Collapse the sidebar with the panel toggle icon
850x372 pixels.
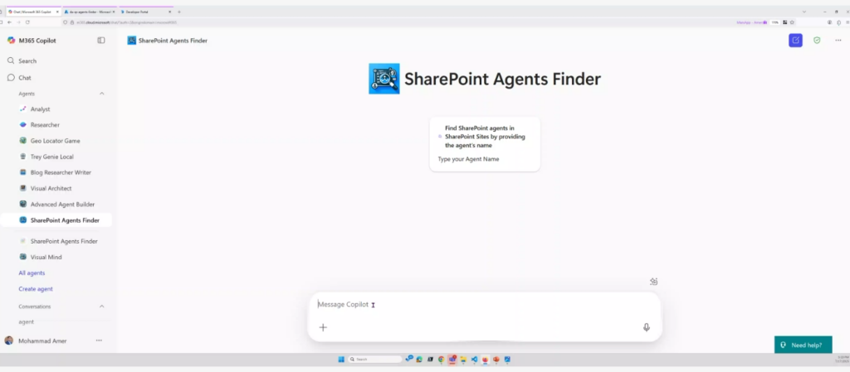coord(100,40)
